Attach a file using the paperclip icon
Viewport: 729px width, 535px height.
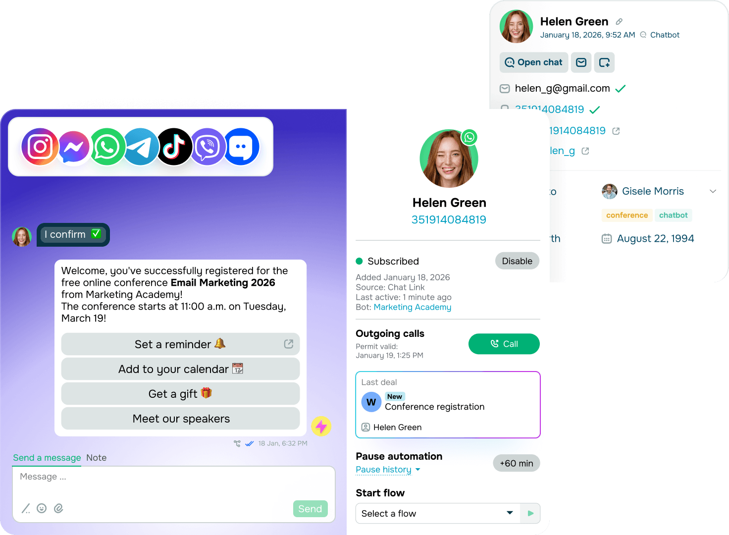pos(58,508)
